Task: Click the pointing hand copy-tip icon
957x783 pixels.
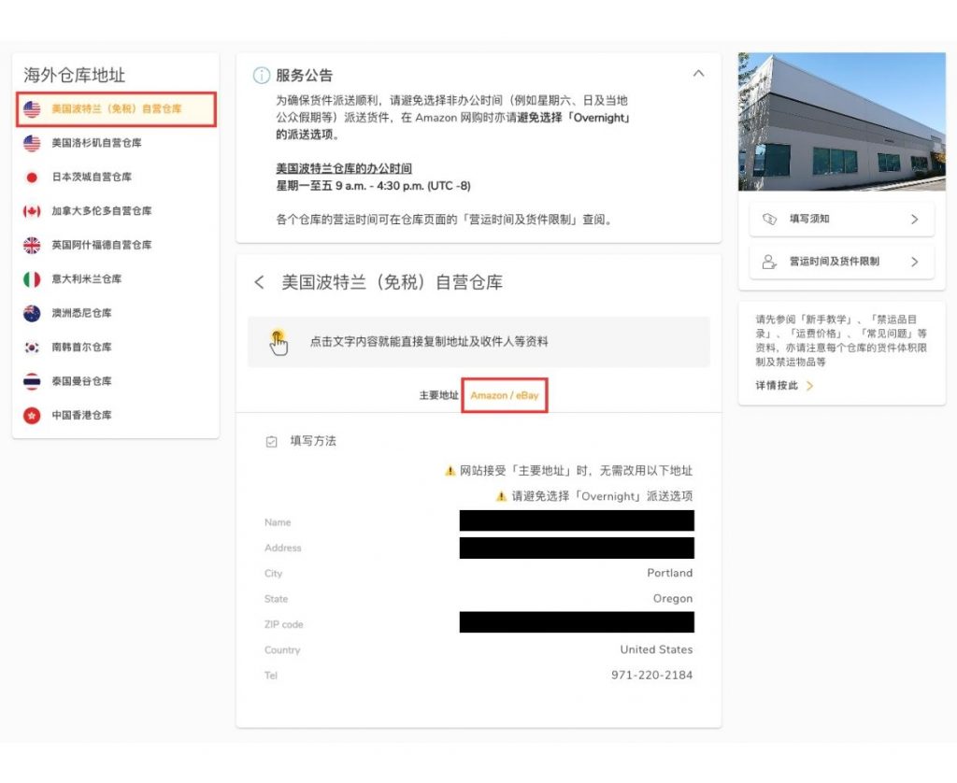Action: click(279, 342)
